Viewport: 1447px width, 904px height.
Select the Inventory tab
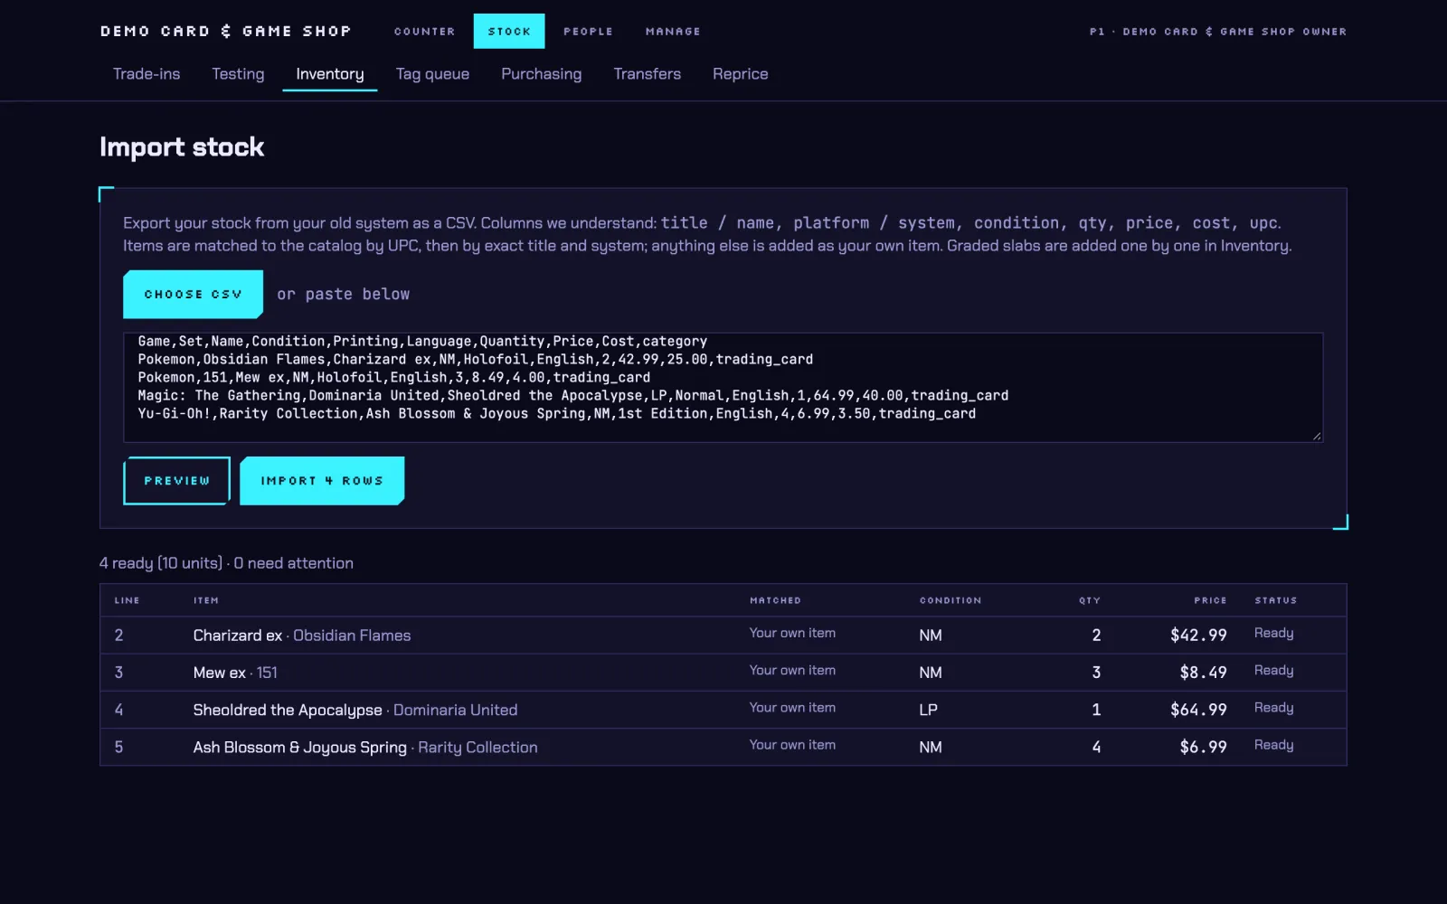(x=330, y=74)
